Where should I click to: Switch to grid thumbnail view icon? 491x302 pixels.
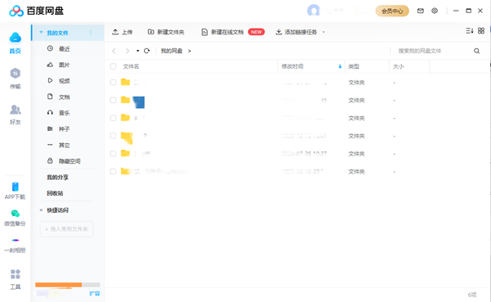pos(481,31)
